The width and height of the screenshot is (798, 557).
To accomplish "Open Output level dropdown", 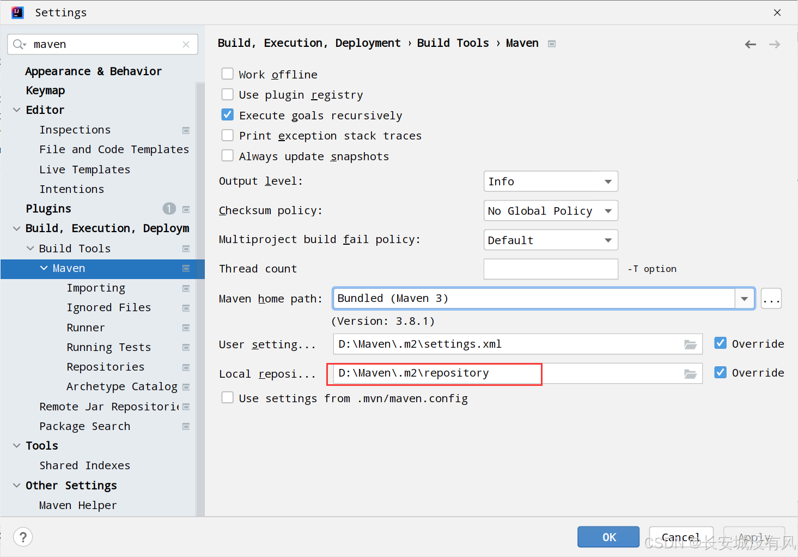I will [x=551, y=181].
